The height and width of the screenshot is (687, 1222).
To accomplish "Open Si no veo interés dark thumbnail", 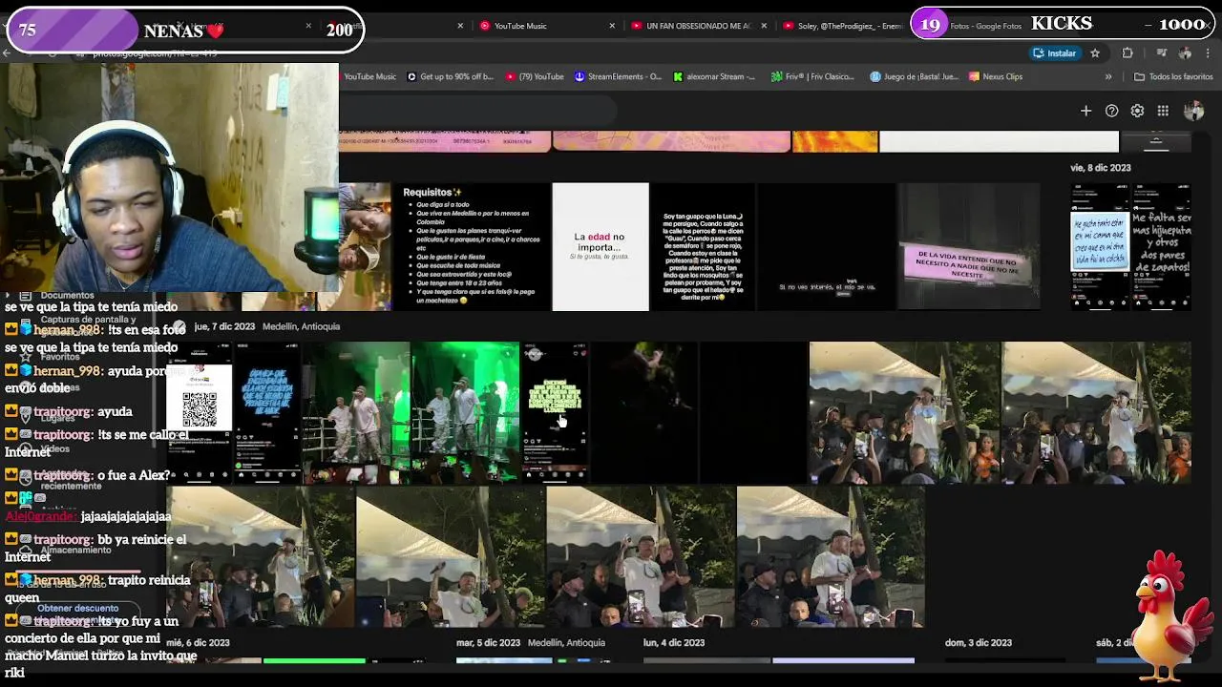I will click(826, 247).
